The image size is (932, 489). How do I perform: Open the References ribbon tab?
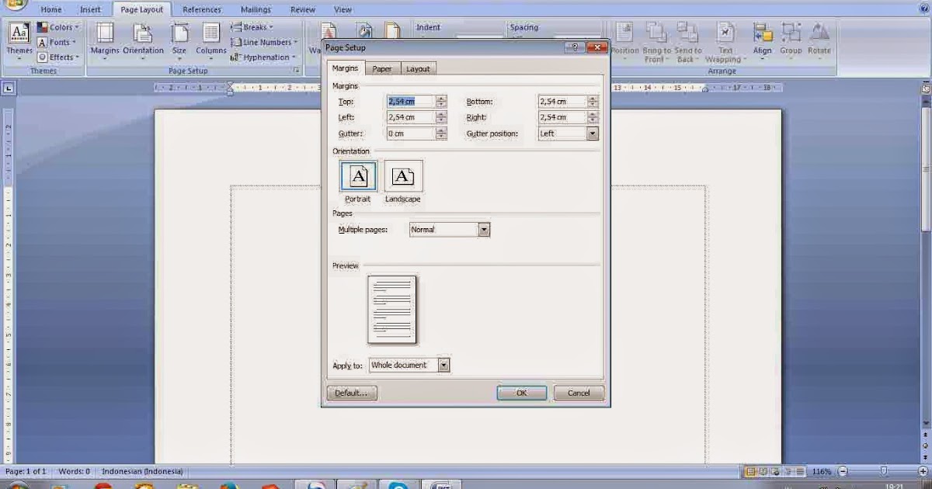201,10
